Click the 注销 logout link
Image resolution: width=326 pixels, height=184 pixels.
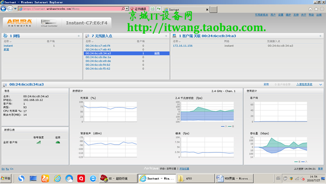pyautogui.click(x=319, y=15)
